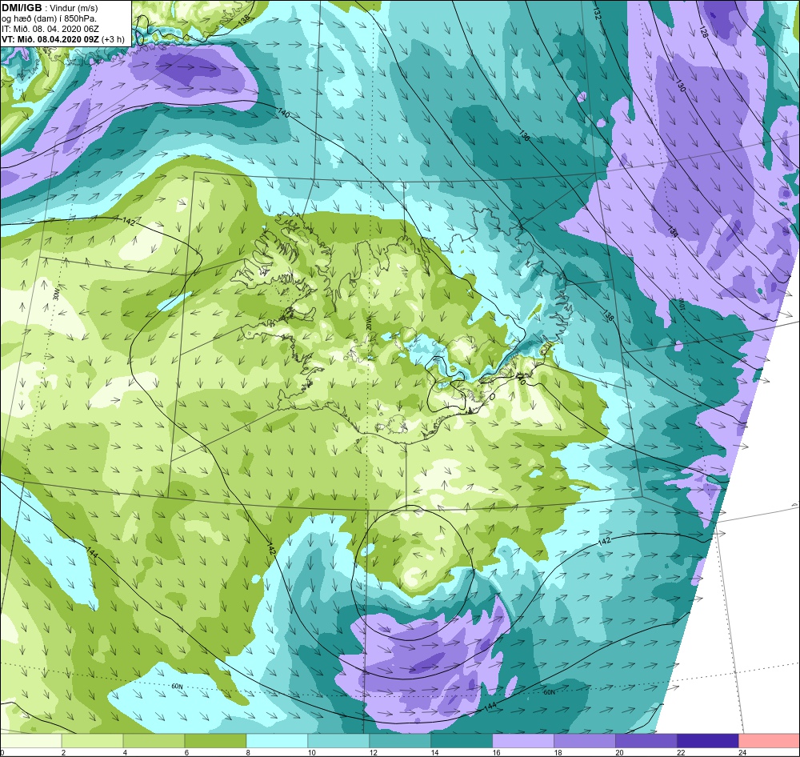Click the 'og hæð (dam) í 850hPa.' line
Image resolution: width=800 pixels, height=757 pixels.
click(x=50, y=18)
